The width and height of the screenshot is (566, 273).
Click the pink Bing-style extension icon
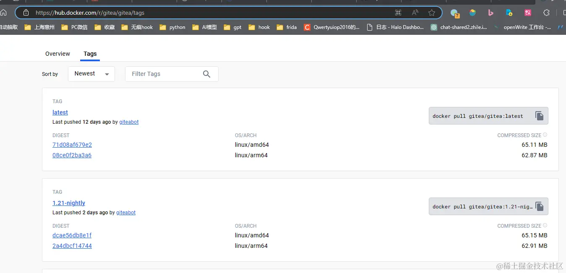click(490, 13)
